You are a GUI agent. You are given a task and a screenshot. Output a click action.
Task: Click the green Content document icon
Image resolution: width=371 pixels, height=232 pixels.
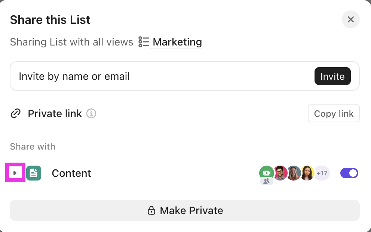tap(34, 173)
